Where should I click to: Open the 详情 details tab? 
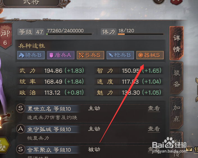177,43
